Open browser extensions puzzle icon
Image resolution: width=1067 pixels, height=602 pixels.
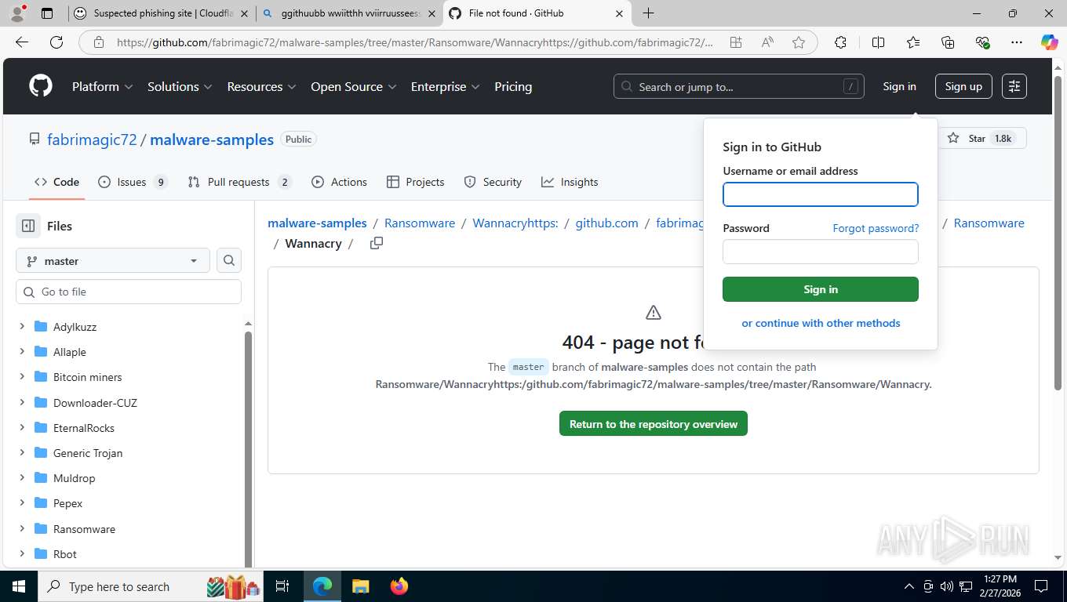[x=840, y=42]
